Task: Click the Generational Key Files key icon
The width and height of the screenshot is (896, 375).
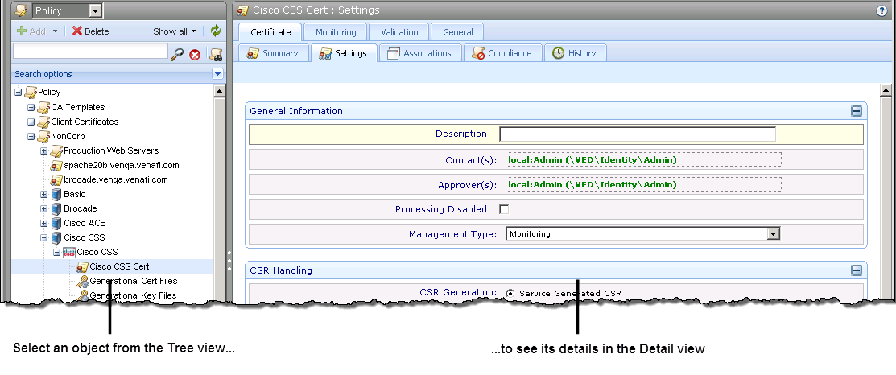Action: click(x=82, y=295)
